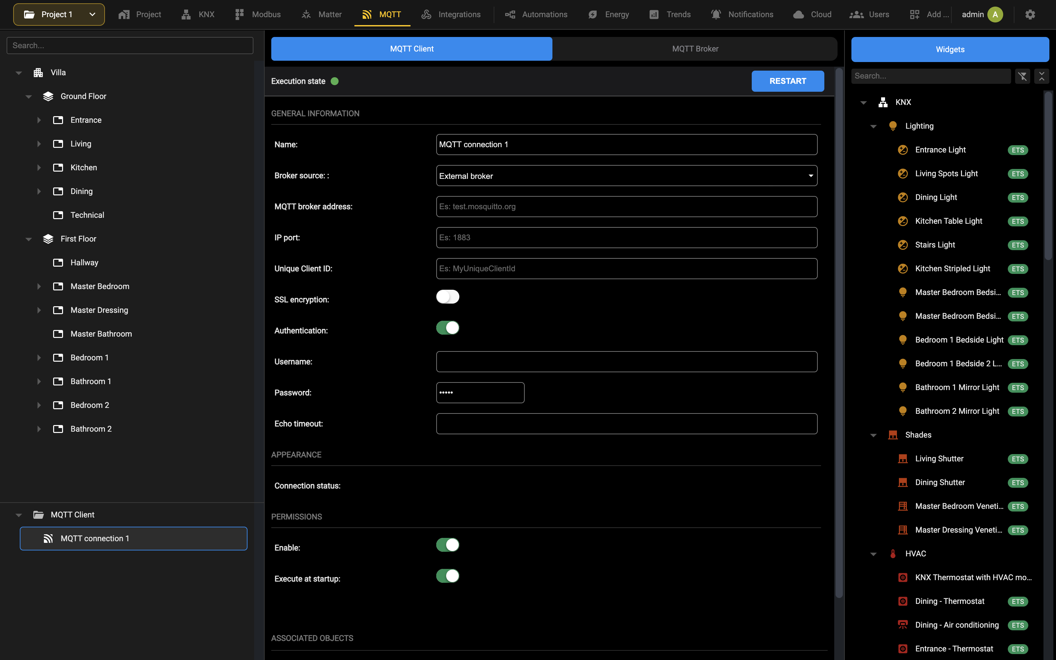Click the IP port input field
The width and height of the screenshot is (1056, 660).
pyautogui.click(x=627, y=238)
